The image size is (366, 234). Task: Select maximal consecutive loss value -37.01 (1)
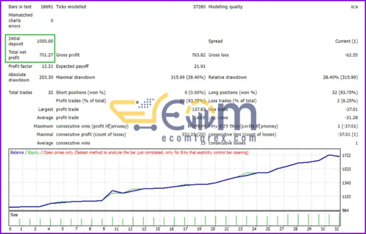point(348,134)
